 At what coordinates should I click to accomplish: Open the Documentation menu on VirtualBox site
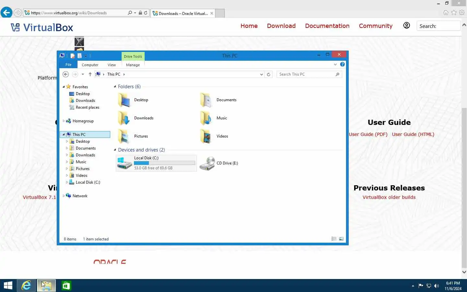click(x=327, y=26)
